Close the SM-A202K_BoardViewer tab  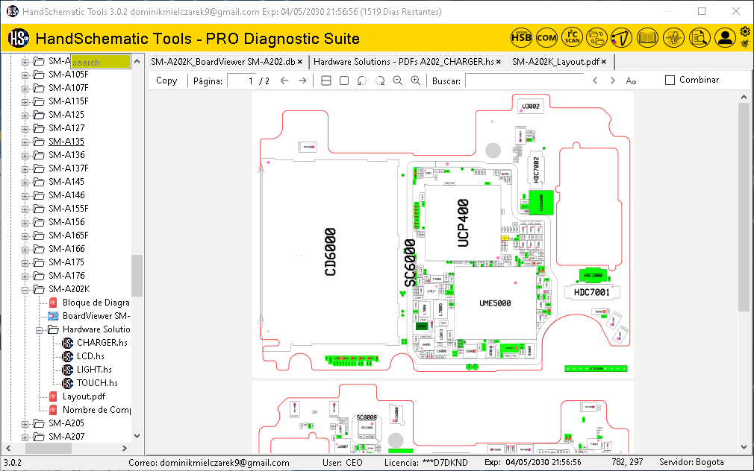tap(299, 61)
